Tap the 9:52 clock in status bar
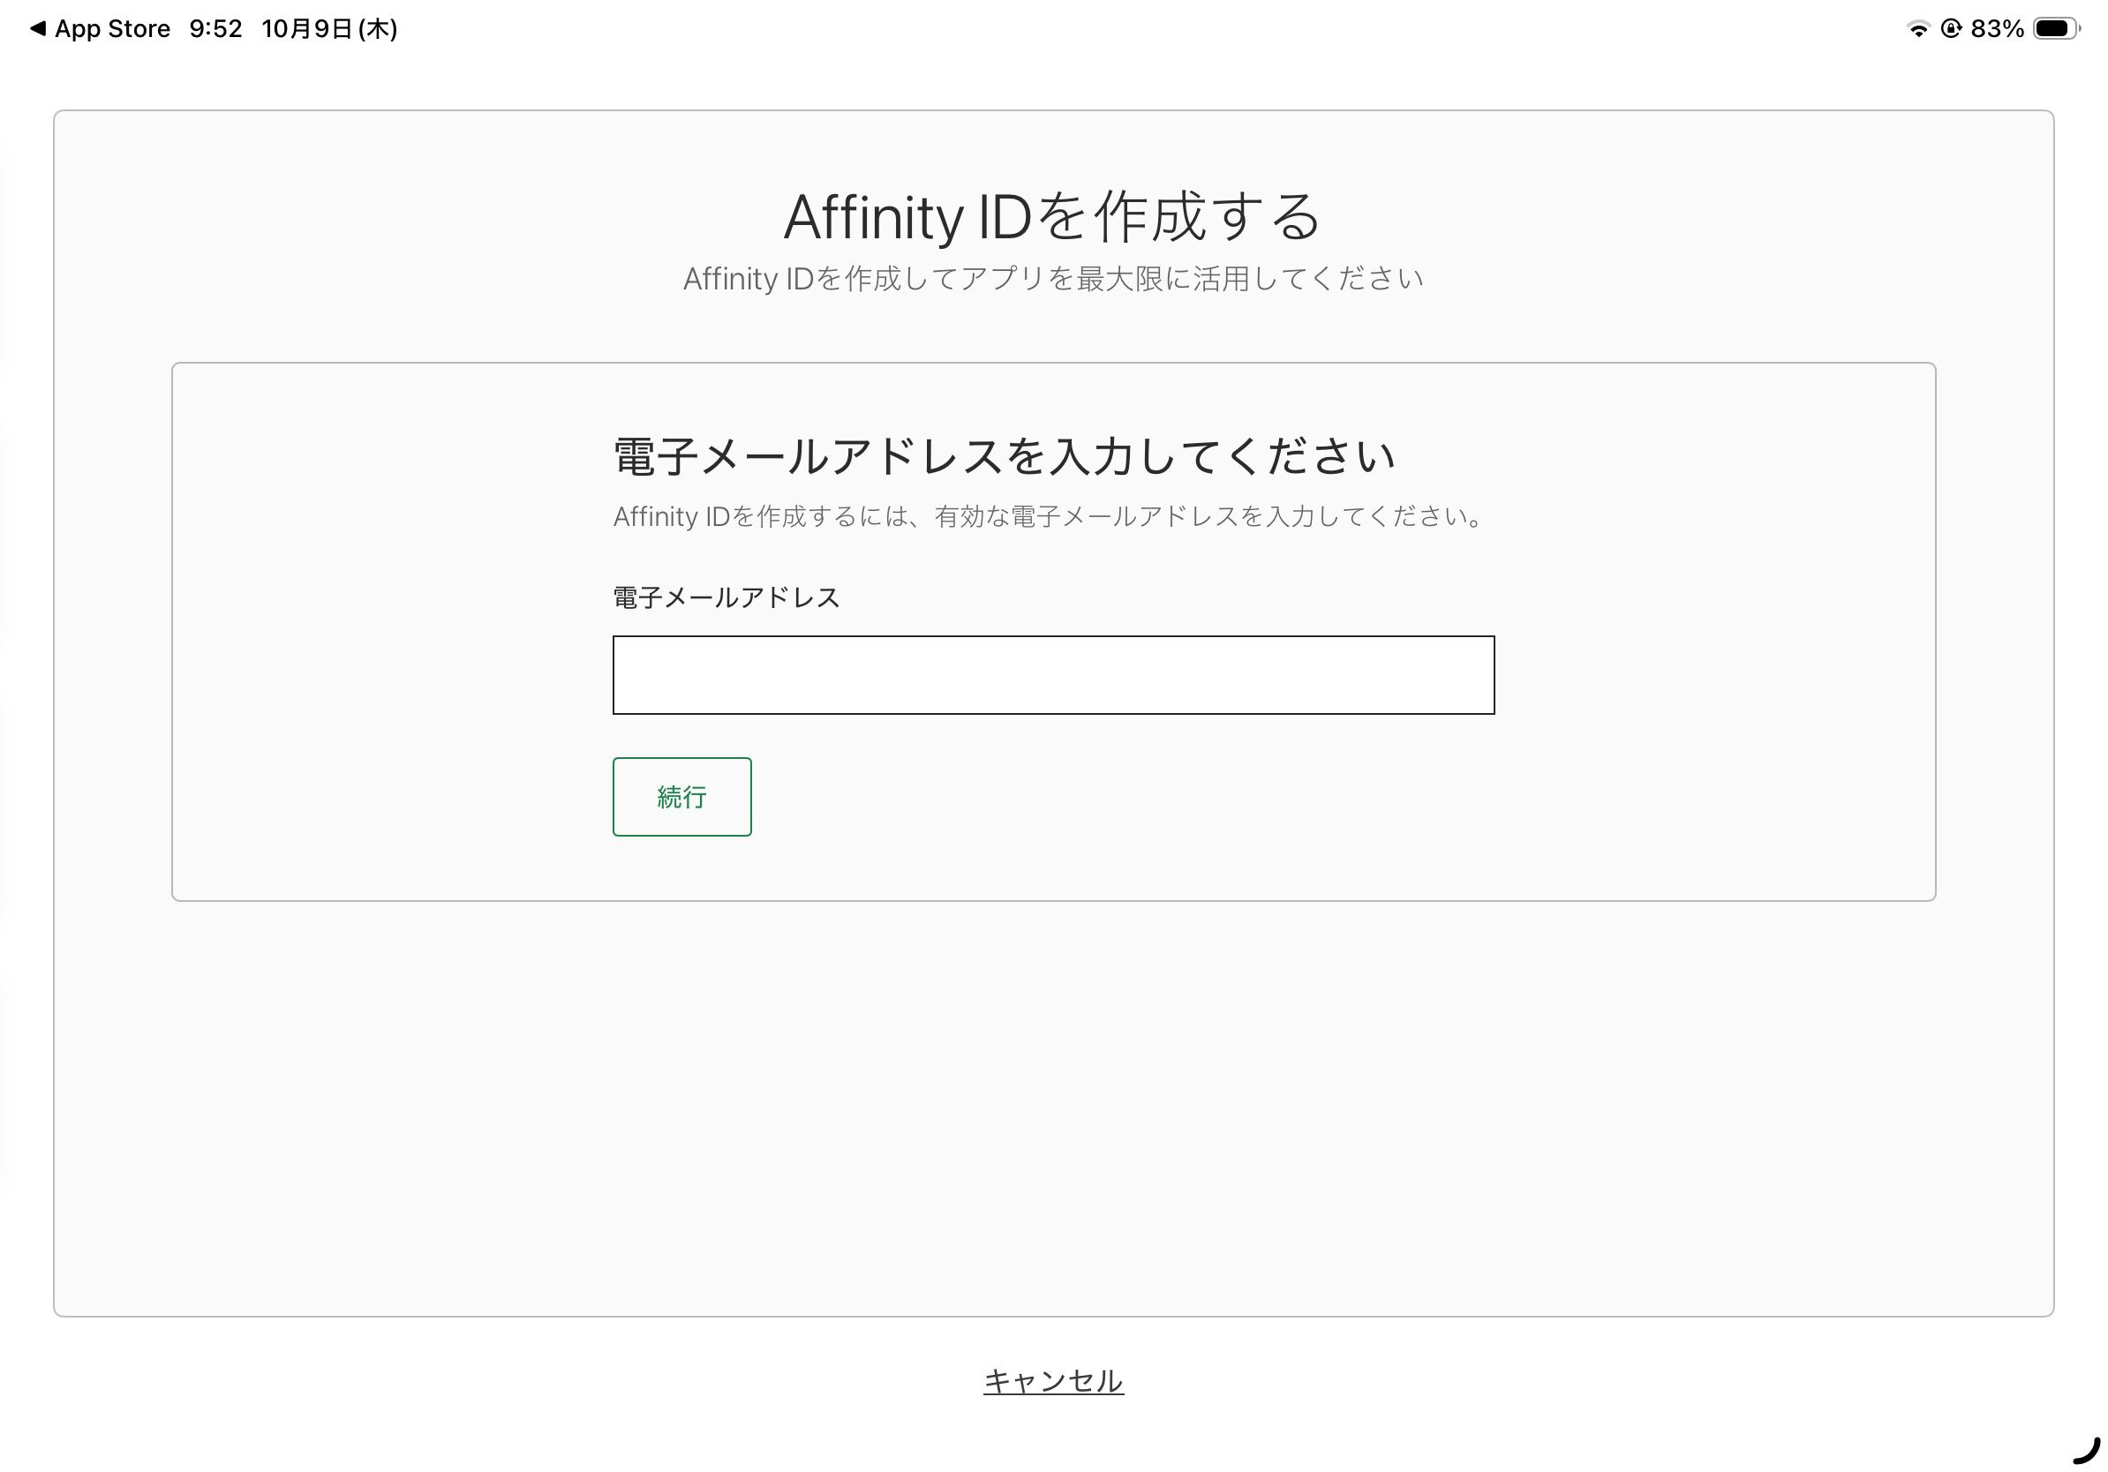The height and width of the screenshot is (1472, 2108). 215,29
